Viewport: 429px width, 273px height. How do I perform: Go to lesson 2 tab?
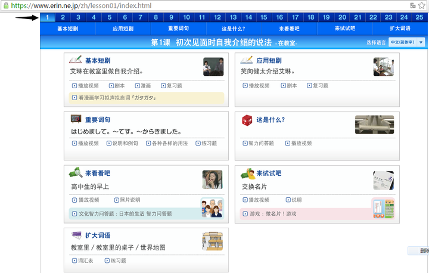pos(63,17)
